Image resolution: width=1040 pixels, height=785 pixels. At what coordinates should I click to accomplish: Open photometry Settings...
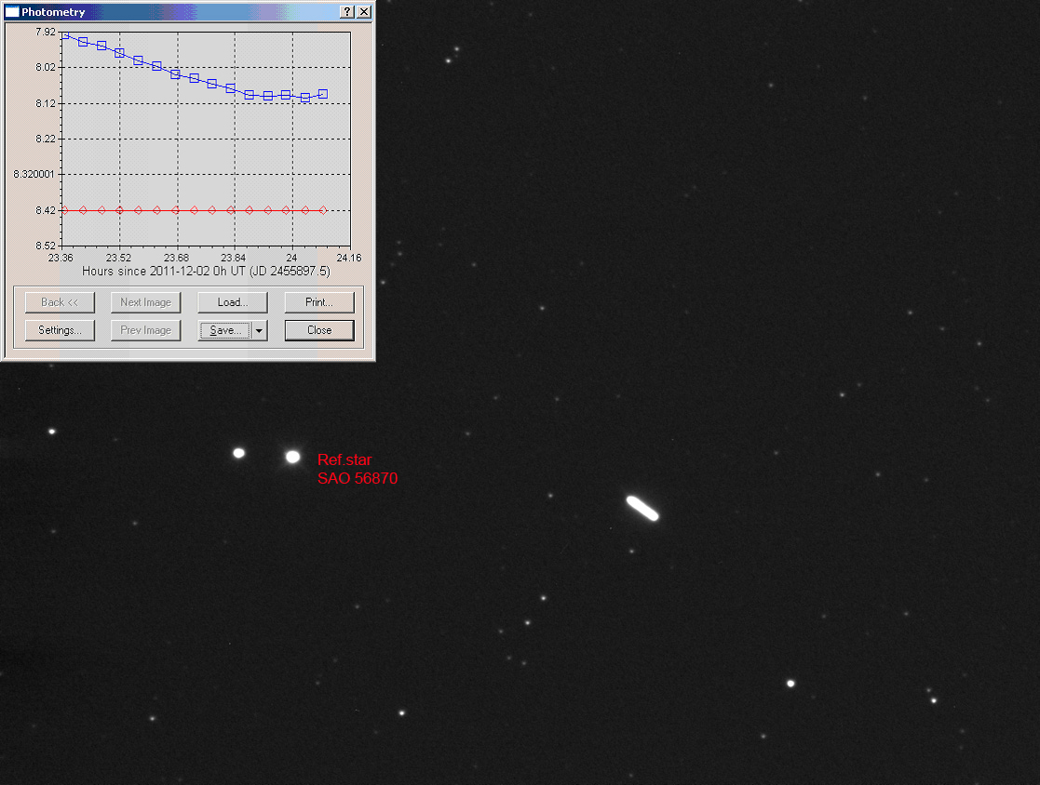click(x=60, y=330)
